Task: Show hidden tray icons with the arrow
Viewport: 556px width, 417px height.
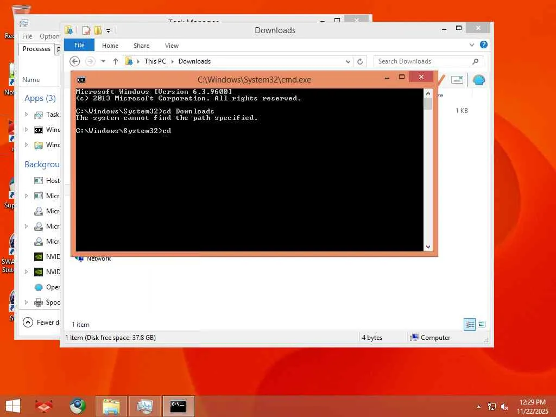Action: (479, 407)
